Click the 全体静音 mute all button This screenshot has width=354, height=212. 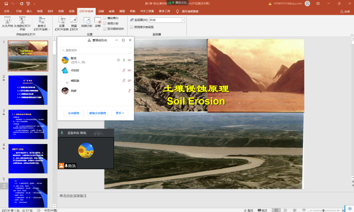click(74, 113)
